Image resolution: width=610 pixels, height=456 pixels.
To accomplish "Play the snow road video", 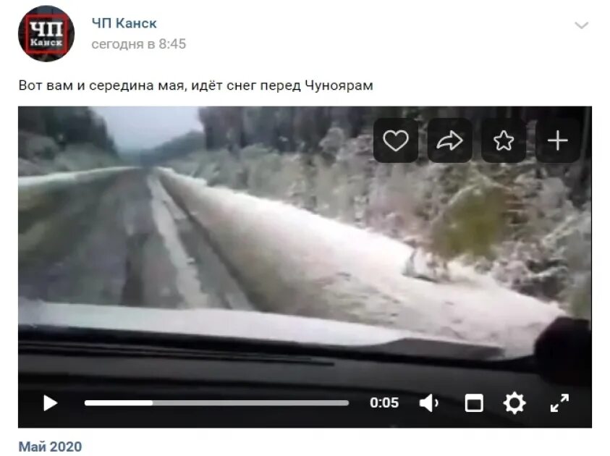I will 50,402.
